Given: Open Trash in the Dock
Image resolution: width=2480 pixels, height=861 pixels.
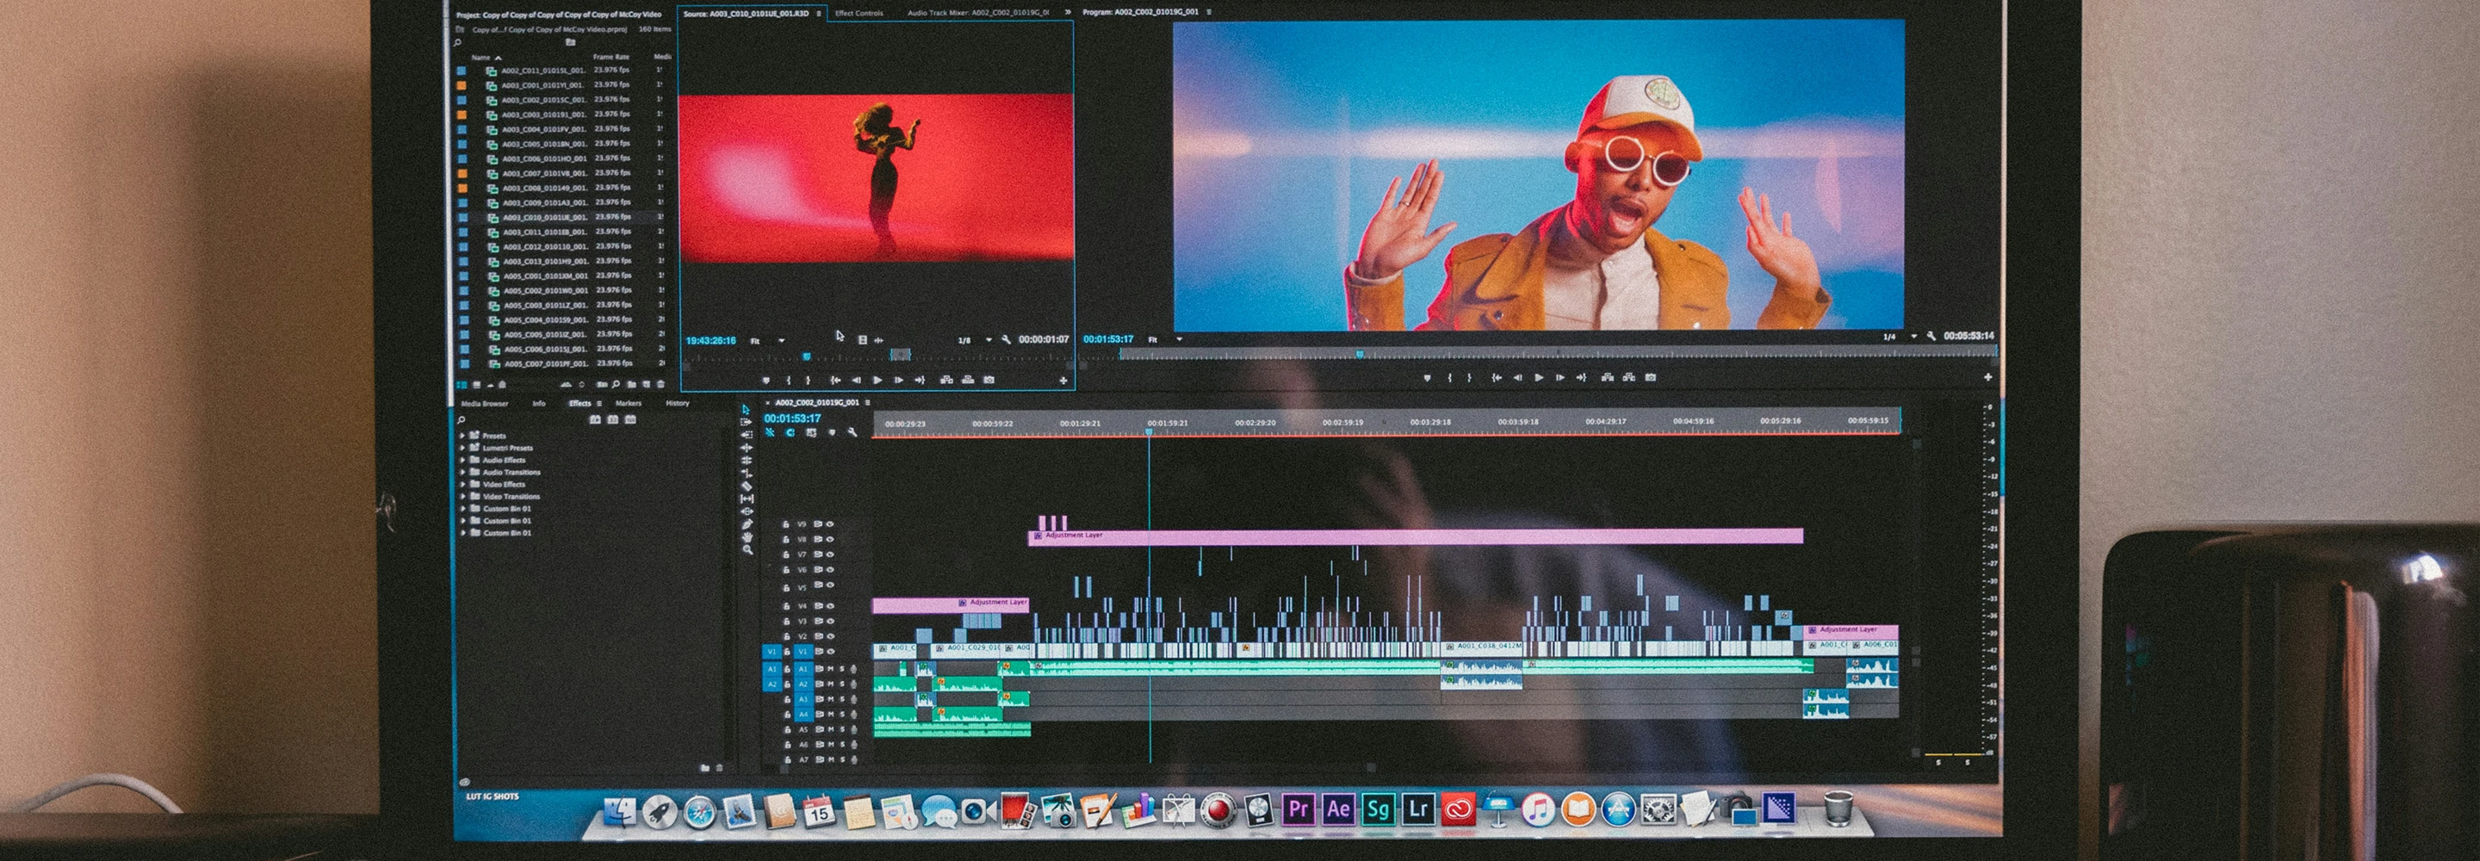Looking at the screenshot, I should (x=1838, y=809).
